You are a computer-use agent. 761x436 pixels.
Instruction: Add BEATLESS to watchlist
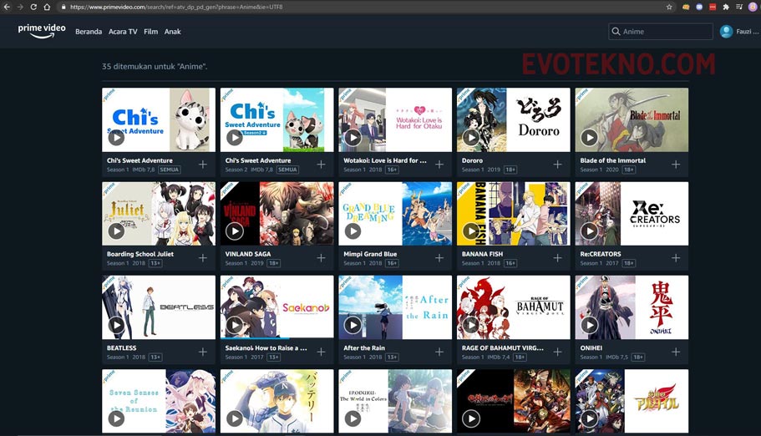203,352
